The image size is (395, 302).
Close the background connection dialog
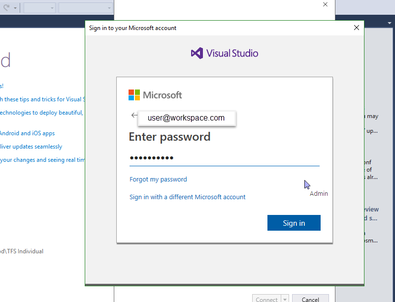[x=325, y=4]
